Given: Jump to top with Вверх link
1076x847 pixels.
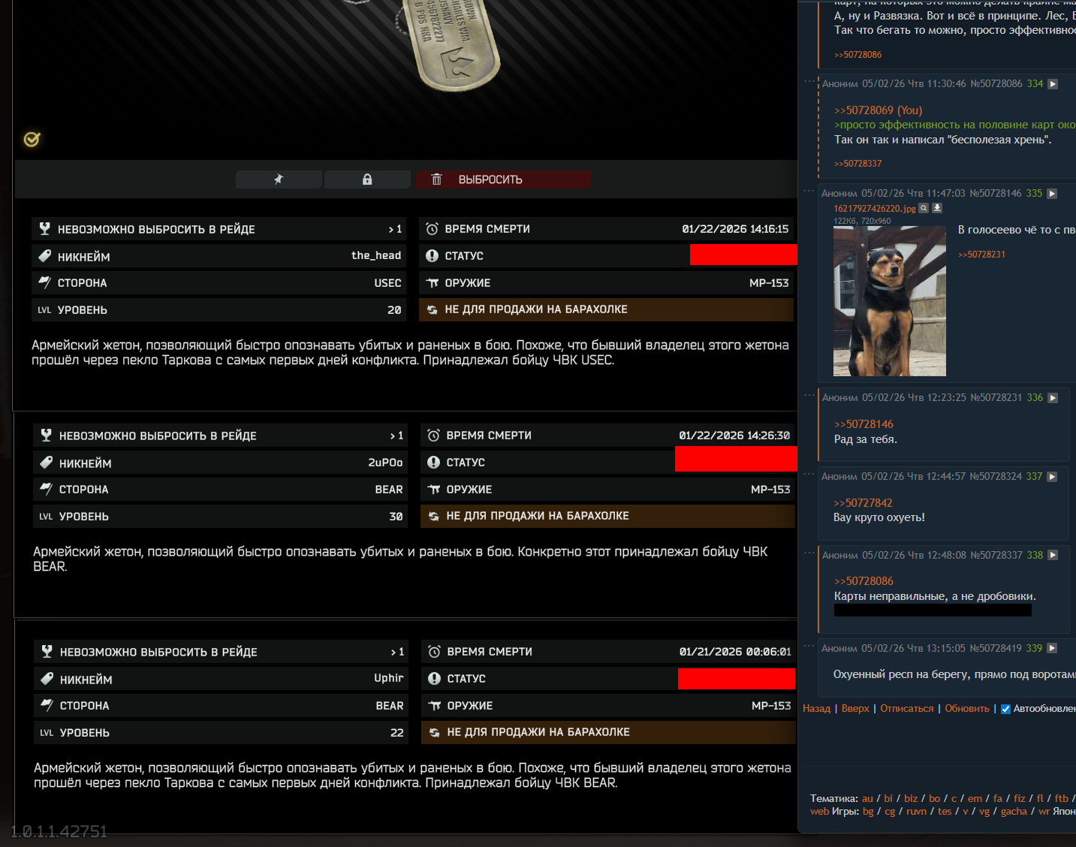Looking at the screenshot, I should pos(855,709).
